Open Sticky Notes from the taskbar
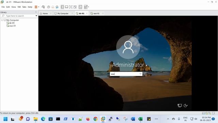The image size is (218, 123). point(149,119)
